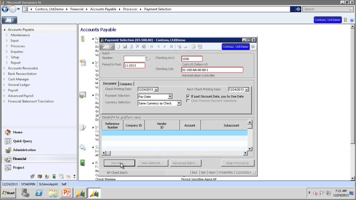Click the Search box in main window
356x200 pixels.
tap(328, 9)
